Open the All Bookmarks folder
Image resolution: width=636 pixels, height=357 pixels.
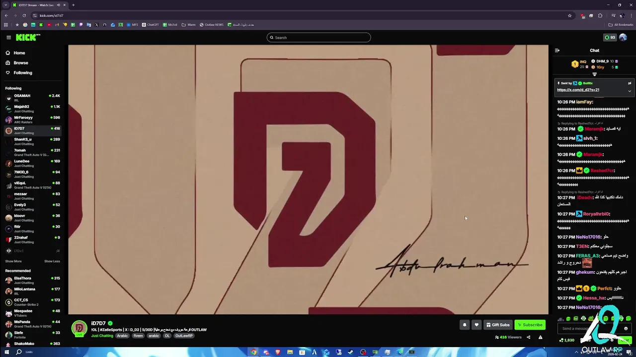pyautogui.click(x=621, y=25)
